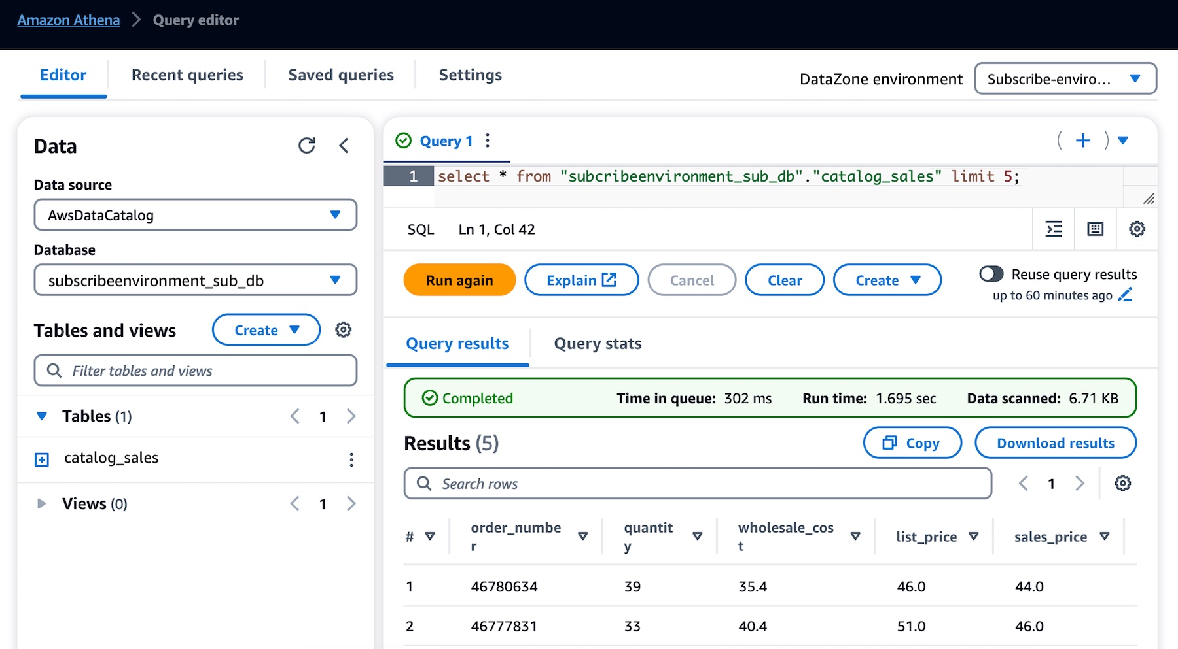The image size is (1178, 649).
Task: Click the format query icon
Action: [1054, 229]
